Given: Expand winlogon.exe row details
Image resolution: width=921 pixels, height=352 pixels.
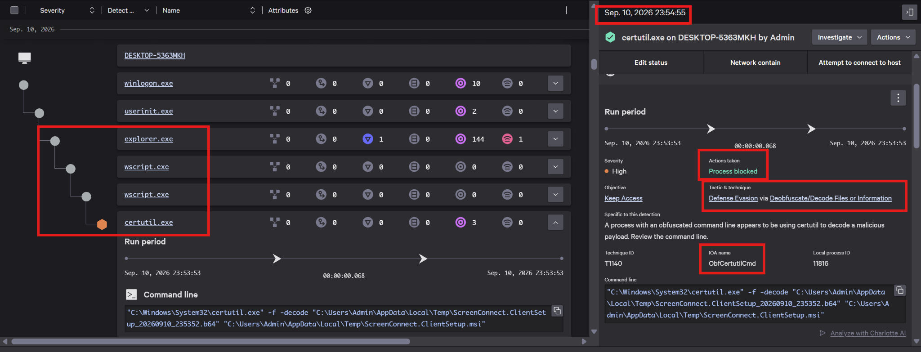Looking at the screenshot, I should click(555, 83).
